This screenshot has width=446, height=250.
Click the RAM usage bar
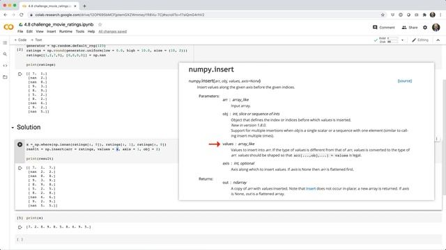click(x=392, y=38)
